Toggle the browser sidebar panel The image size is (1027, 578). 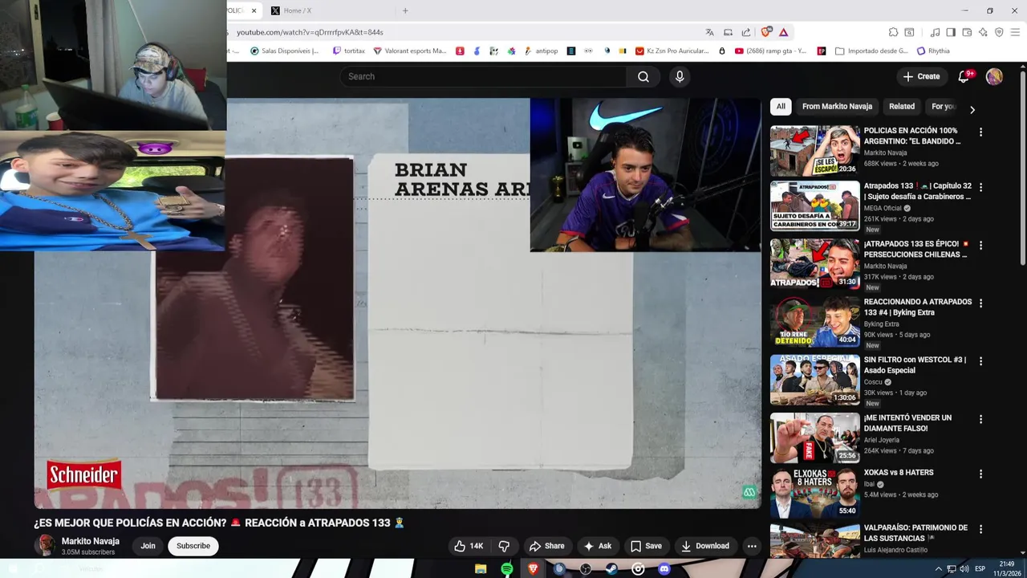(951, 32)
